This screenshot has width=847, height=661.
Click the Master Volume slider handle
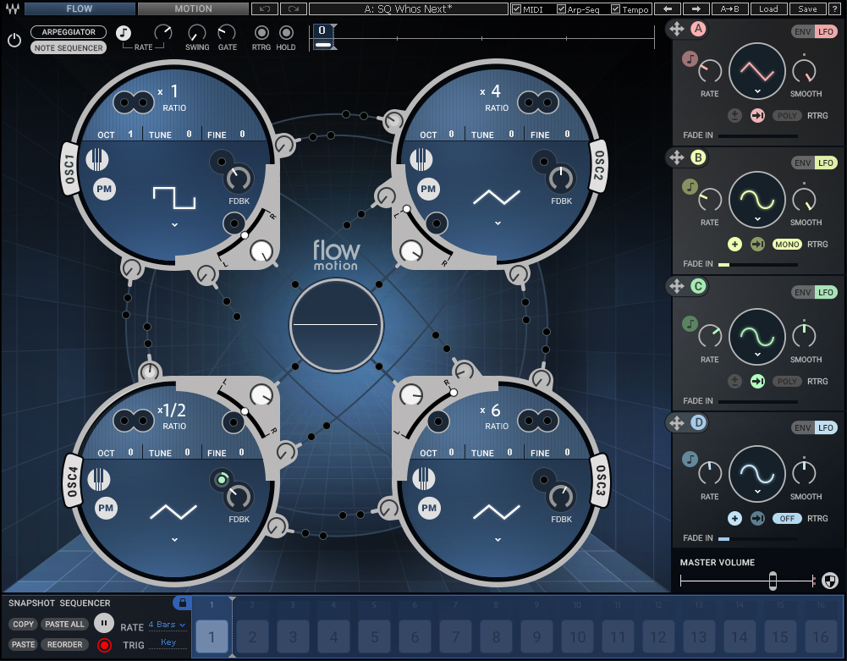coord(773,581)
